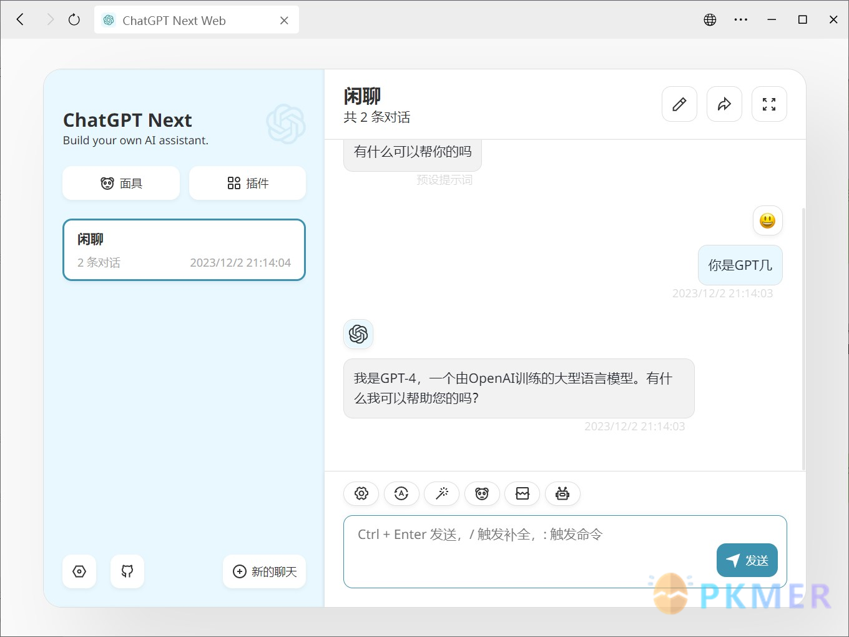Screen dimensions: 849x637
Task: Close the ChatGPT Next Web tab
Action: 284,21
